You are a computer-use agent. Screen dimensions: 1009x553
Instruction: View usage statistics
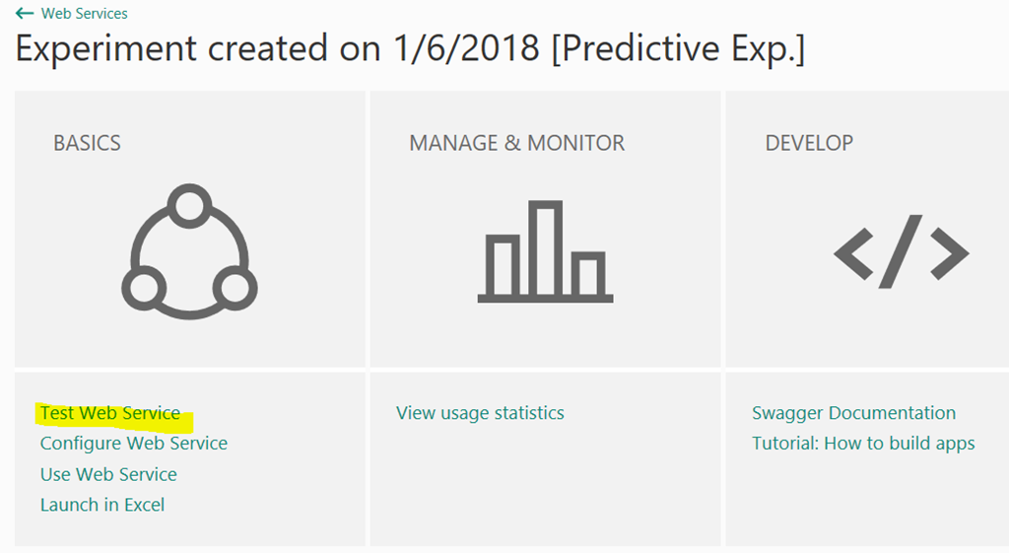point(480,413)
